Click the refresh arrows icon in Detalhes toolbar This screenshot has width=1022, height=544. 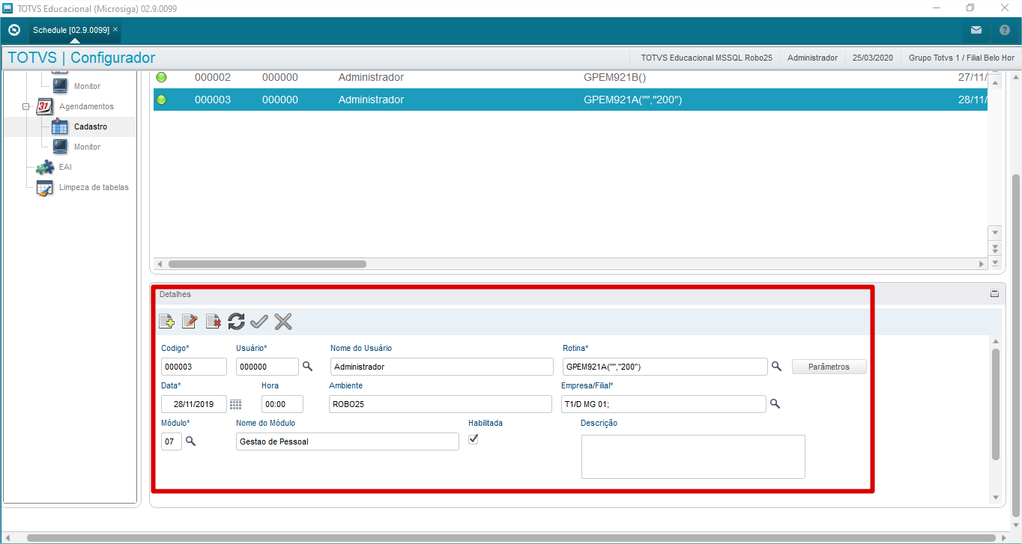pos(236,322)
